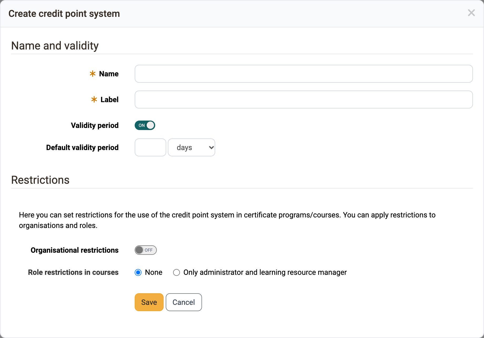Focus the Label text field
Viewport: 484px width, 338px height.
pos(304,100)
